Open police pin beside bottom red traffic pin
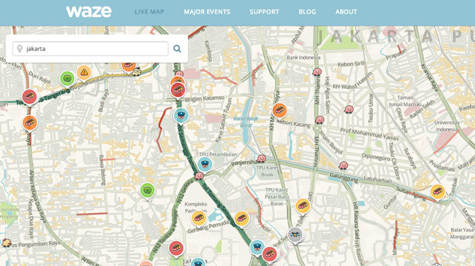The image size is (475, 266). (257, 248)
